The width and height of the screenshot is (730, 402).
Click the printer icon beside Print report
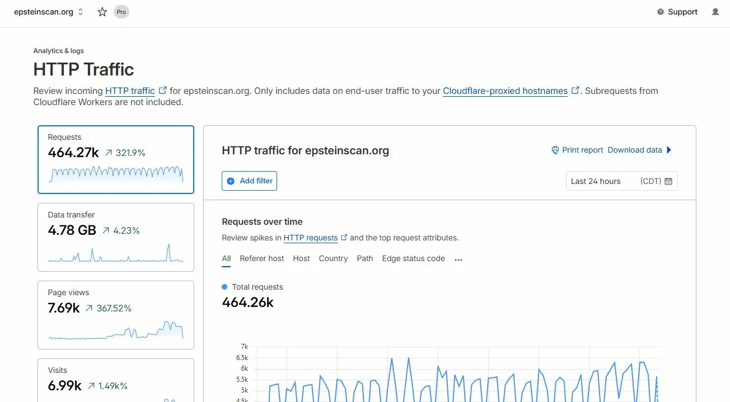coord(555,150)
